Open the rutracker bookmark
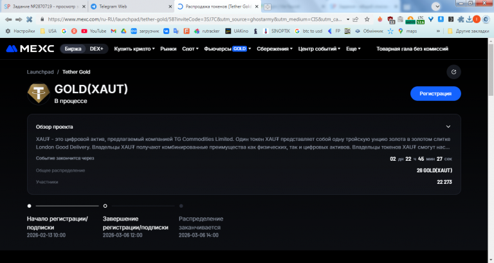The height and width of the screenshot is (263, 494). [x=206, y=31]
